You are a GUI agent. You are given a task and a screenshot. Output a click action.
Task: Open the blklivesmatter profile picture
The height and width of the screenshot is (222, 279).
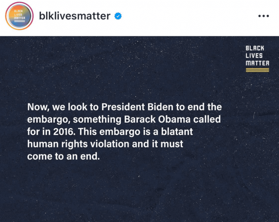coord(19,16)
